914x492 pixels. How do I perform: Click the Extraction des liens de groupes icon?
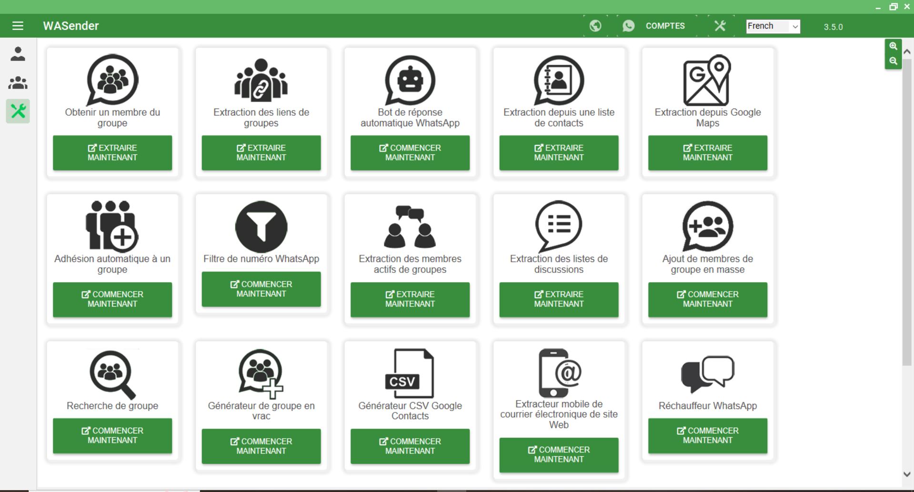click(x=261, y=80)
